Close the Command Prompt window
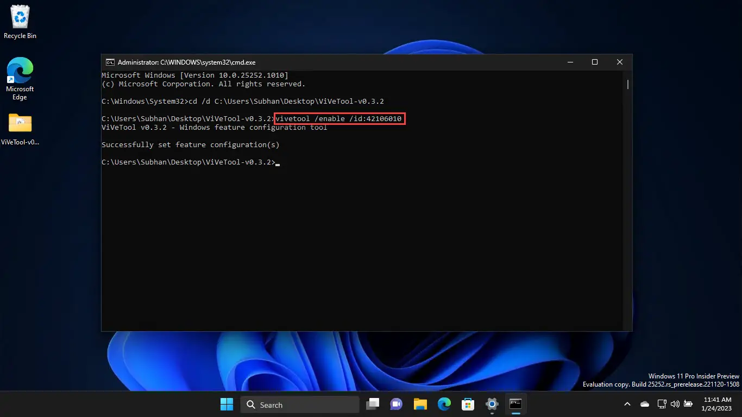This screenshot has width=742, height=417. click(620, 62)
